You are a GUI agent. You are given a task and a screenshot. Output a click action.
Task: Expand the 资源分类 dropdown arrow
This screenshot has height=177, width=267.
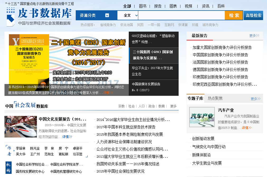[107, 15]
